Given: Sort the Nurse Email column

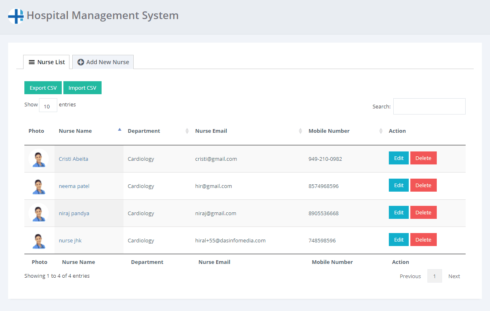Looking at the screenshot, I should (x=300, y=131).
